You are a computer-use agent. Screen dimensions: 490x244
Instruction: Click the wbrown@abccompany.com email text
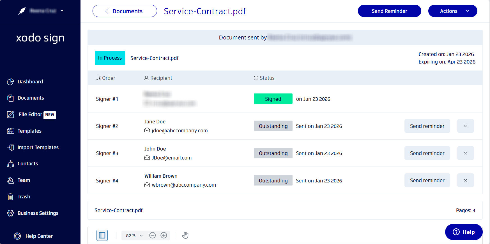point(184,185)
